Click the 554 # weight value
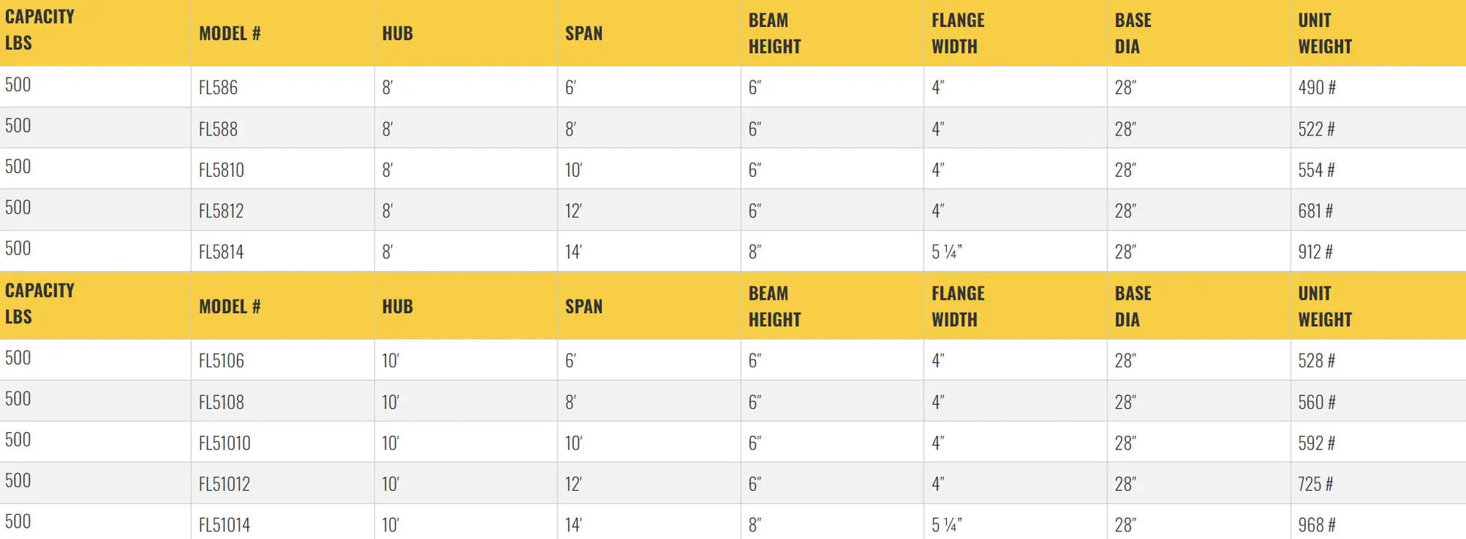Image resolution: width=1466 pixels, height=539 pixels. click(1316, 170)
